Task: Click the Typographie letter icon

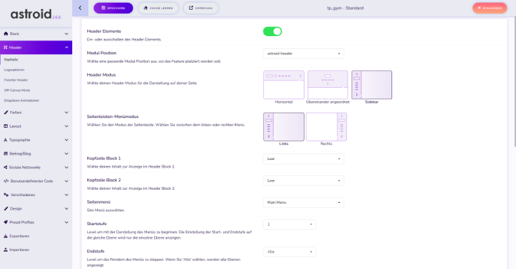Action: [6, 139]
